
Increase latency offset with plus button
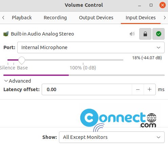(150, 89)
